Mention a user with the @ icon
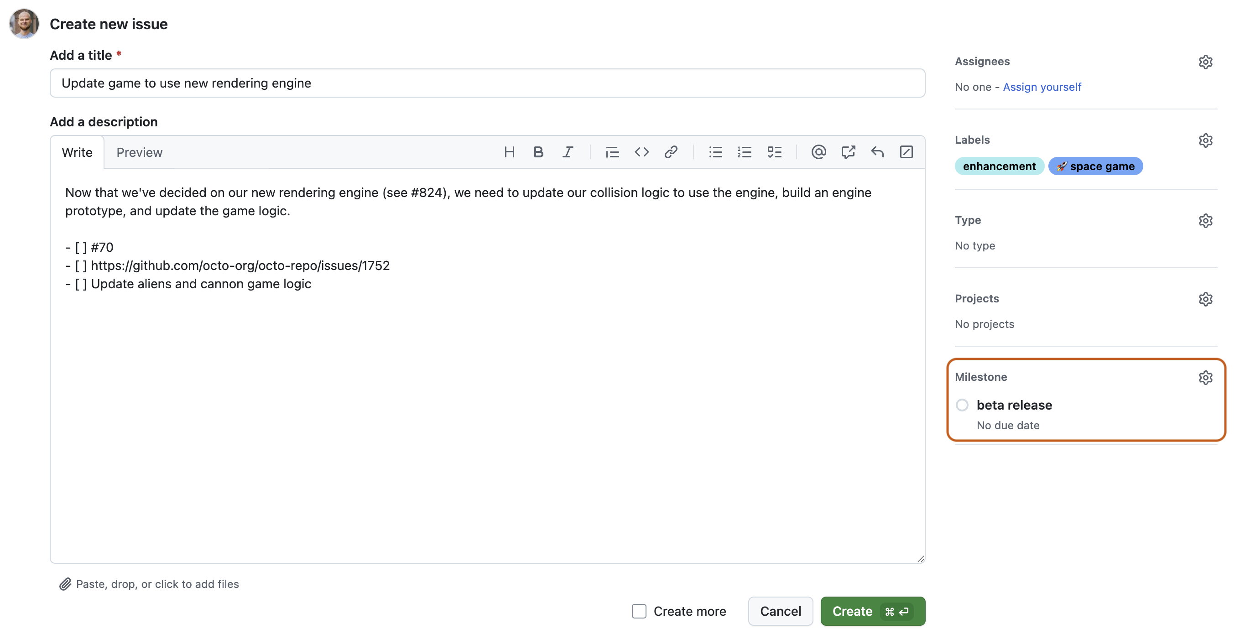 click(x=818, y=152)
